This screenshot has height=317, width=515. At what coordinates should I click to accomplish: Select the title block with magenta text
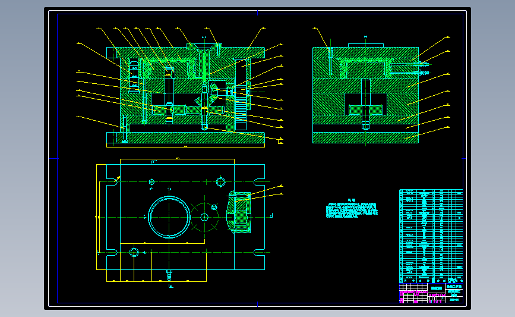coord(431,293)
